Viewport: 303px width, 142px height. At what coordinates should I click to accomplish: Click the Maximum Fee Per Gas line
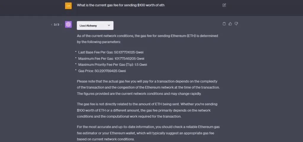pyautogui.click(x=111, y=58)
